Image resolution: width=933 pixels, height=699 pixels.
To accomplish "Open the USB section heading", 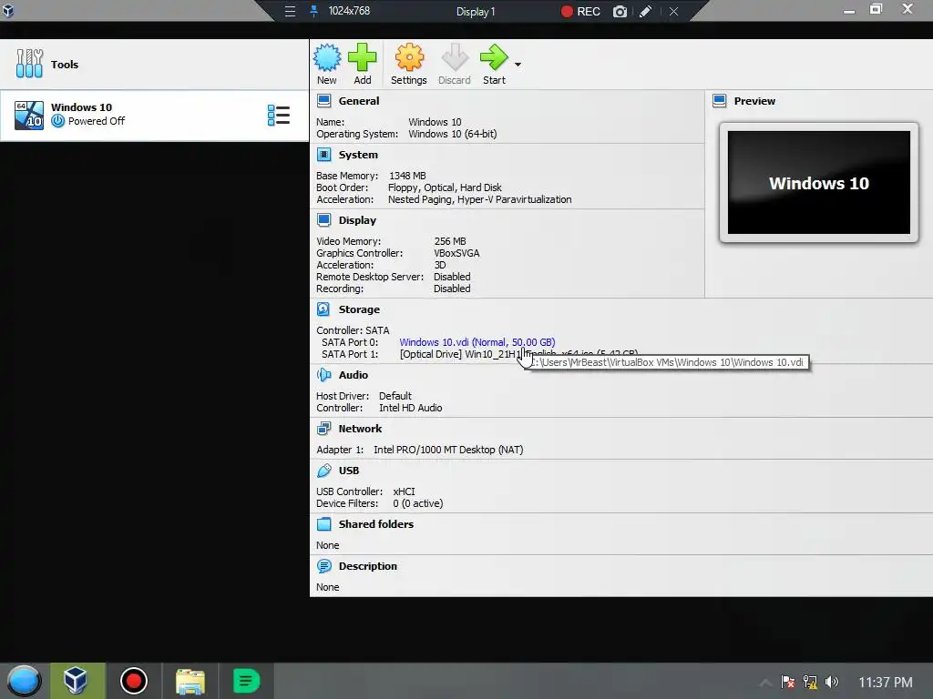I will coord(349,471).
